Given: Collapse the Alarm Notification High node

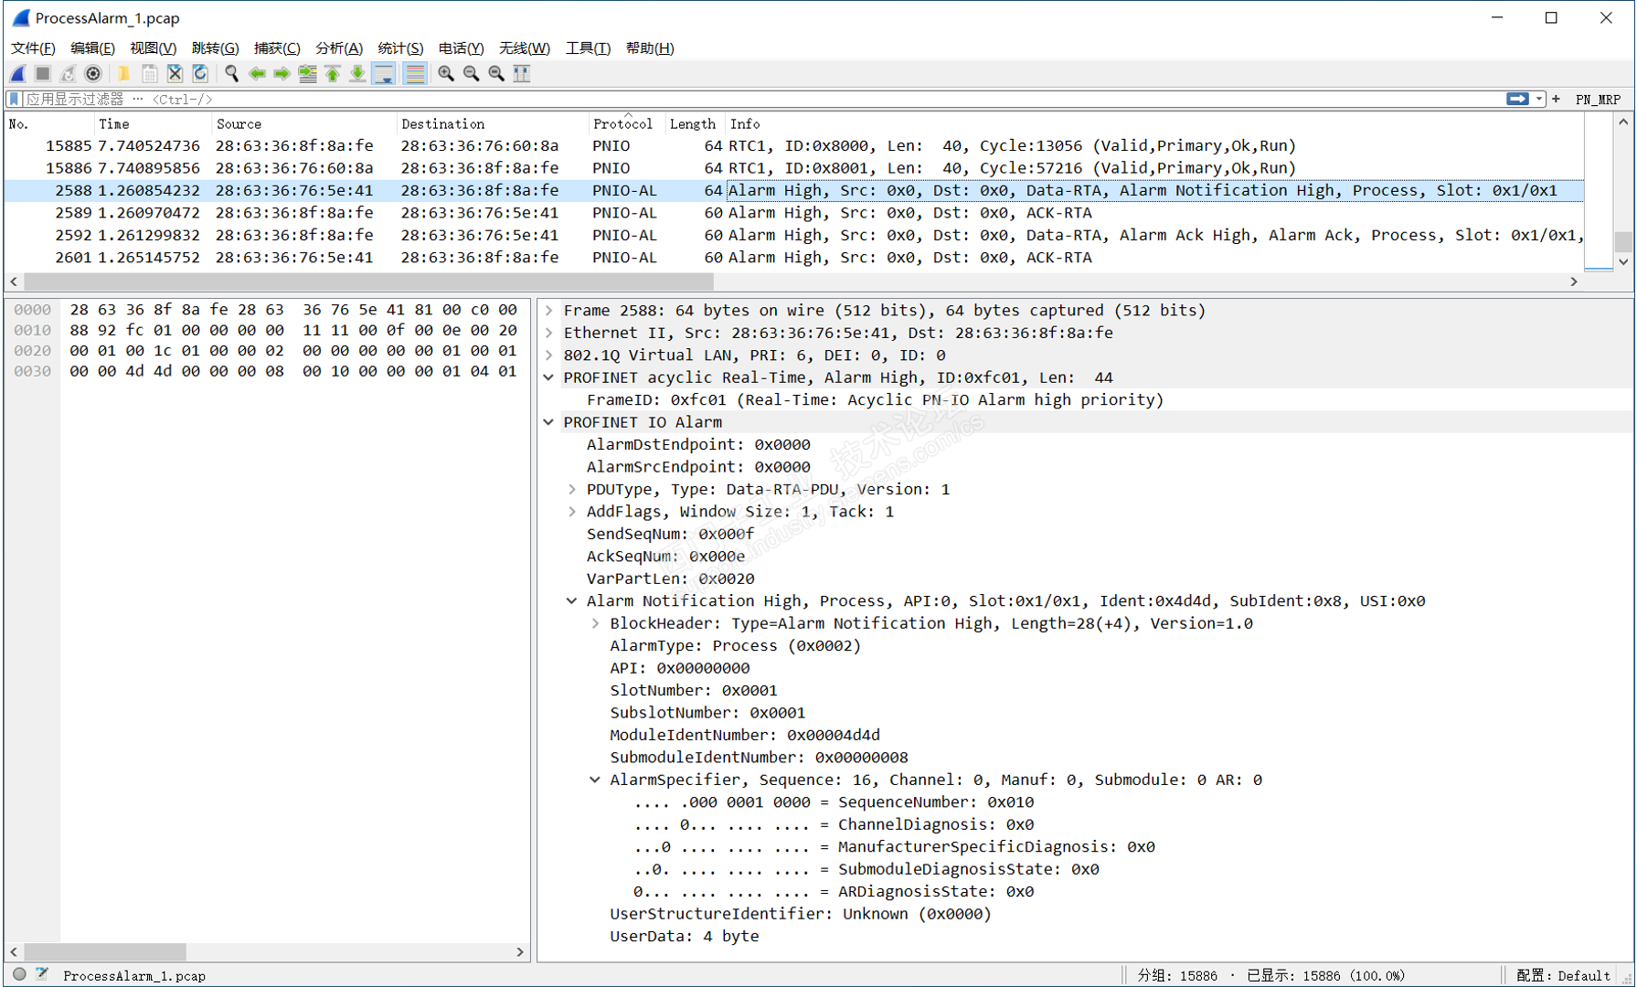Looking at the screenshot, I should pyautogui.click(x=572, y=601).
